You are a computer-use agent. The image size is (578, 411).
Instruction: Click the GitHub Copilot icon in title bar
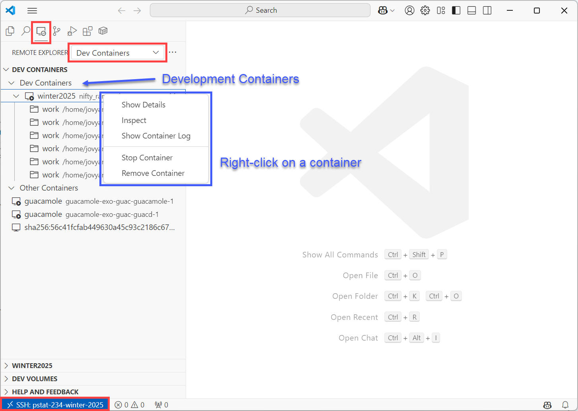pos(383,10)
